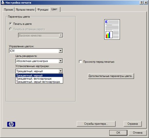The height and width of the screenshot is (138, 149).
Task: Switch to the Ярлыки печати tab
Action: [x=25, y=10]
